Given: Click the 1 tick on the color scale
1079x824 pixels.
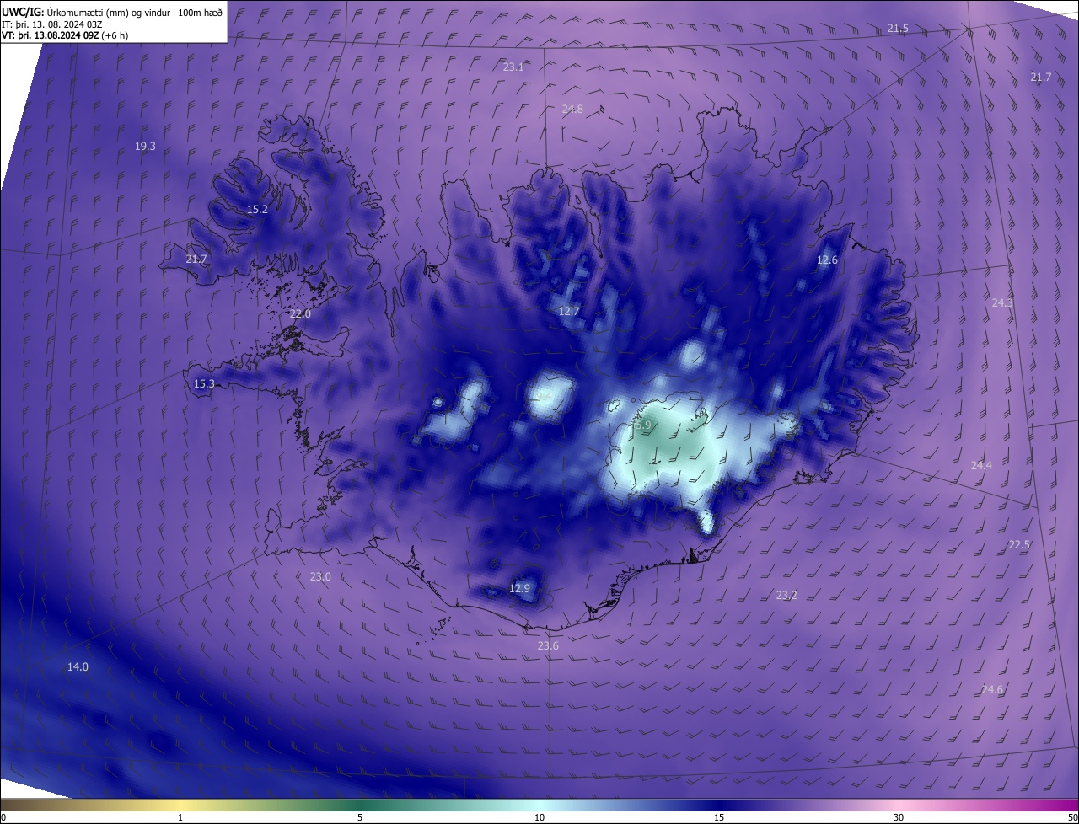Looking at the screenshot, I should click(x=180, y=817).
